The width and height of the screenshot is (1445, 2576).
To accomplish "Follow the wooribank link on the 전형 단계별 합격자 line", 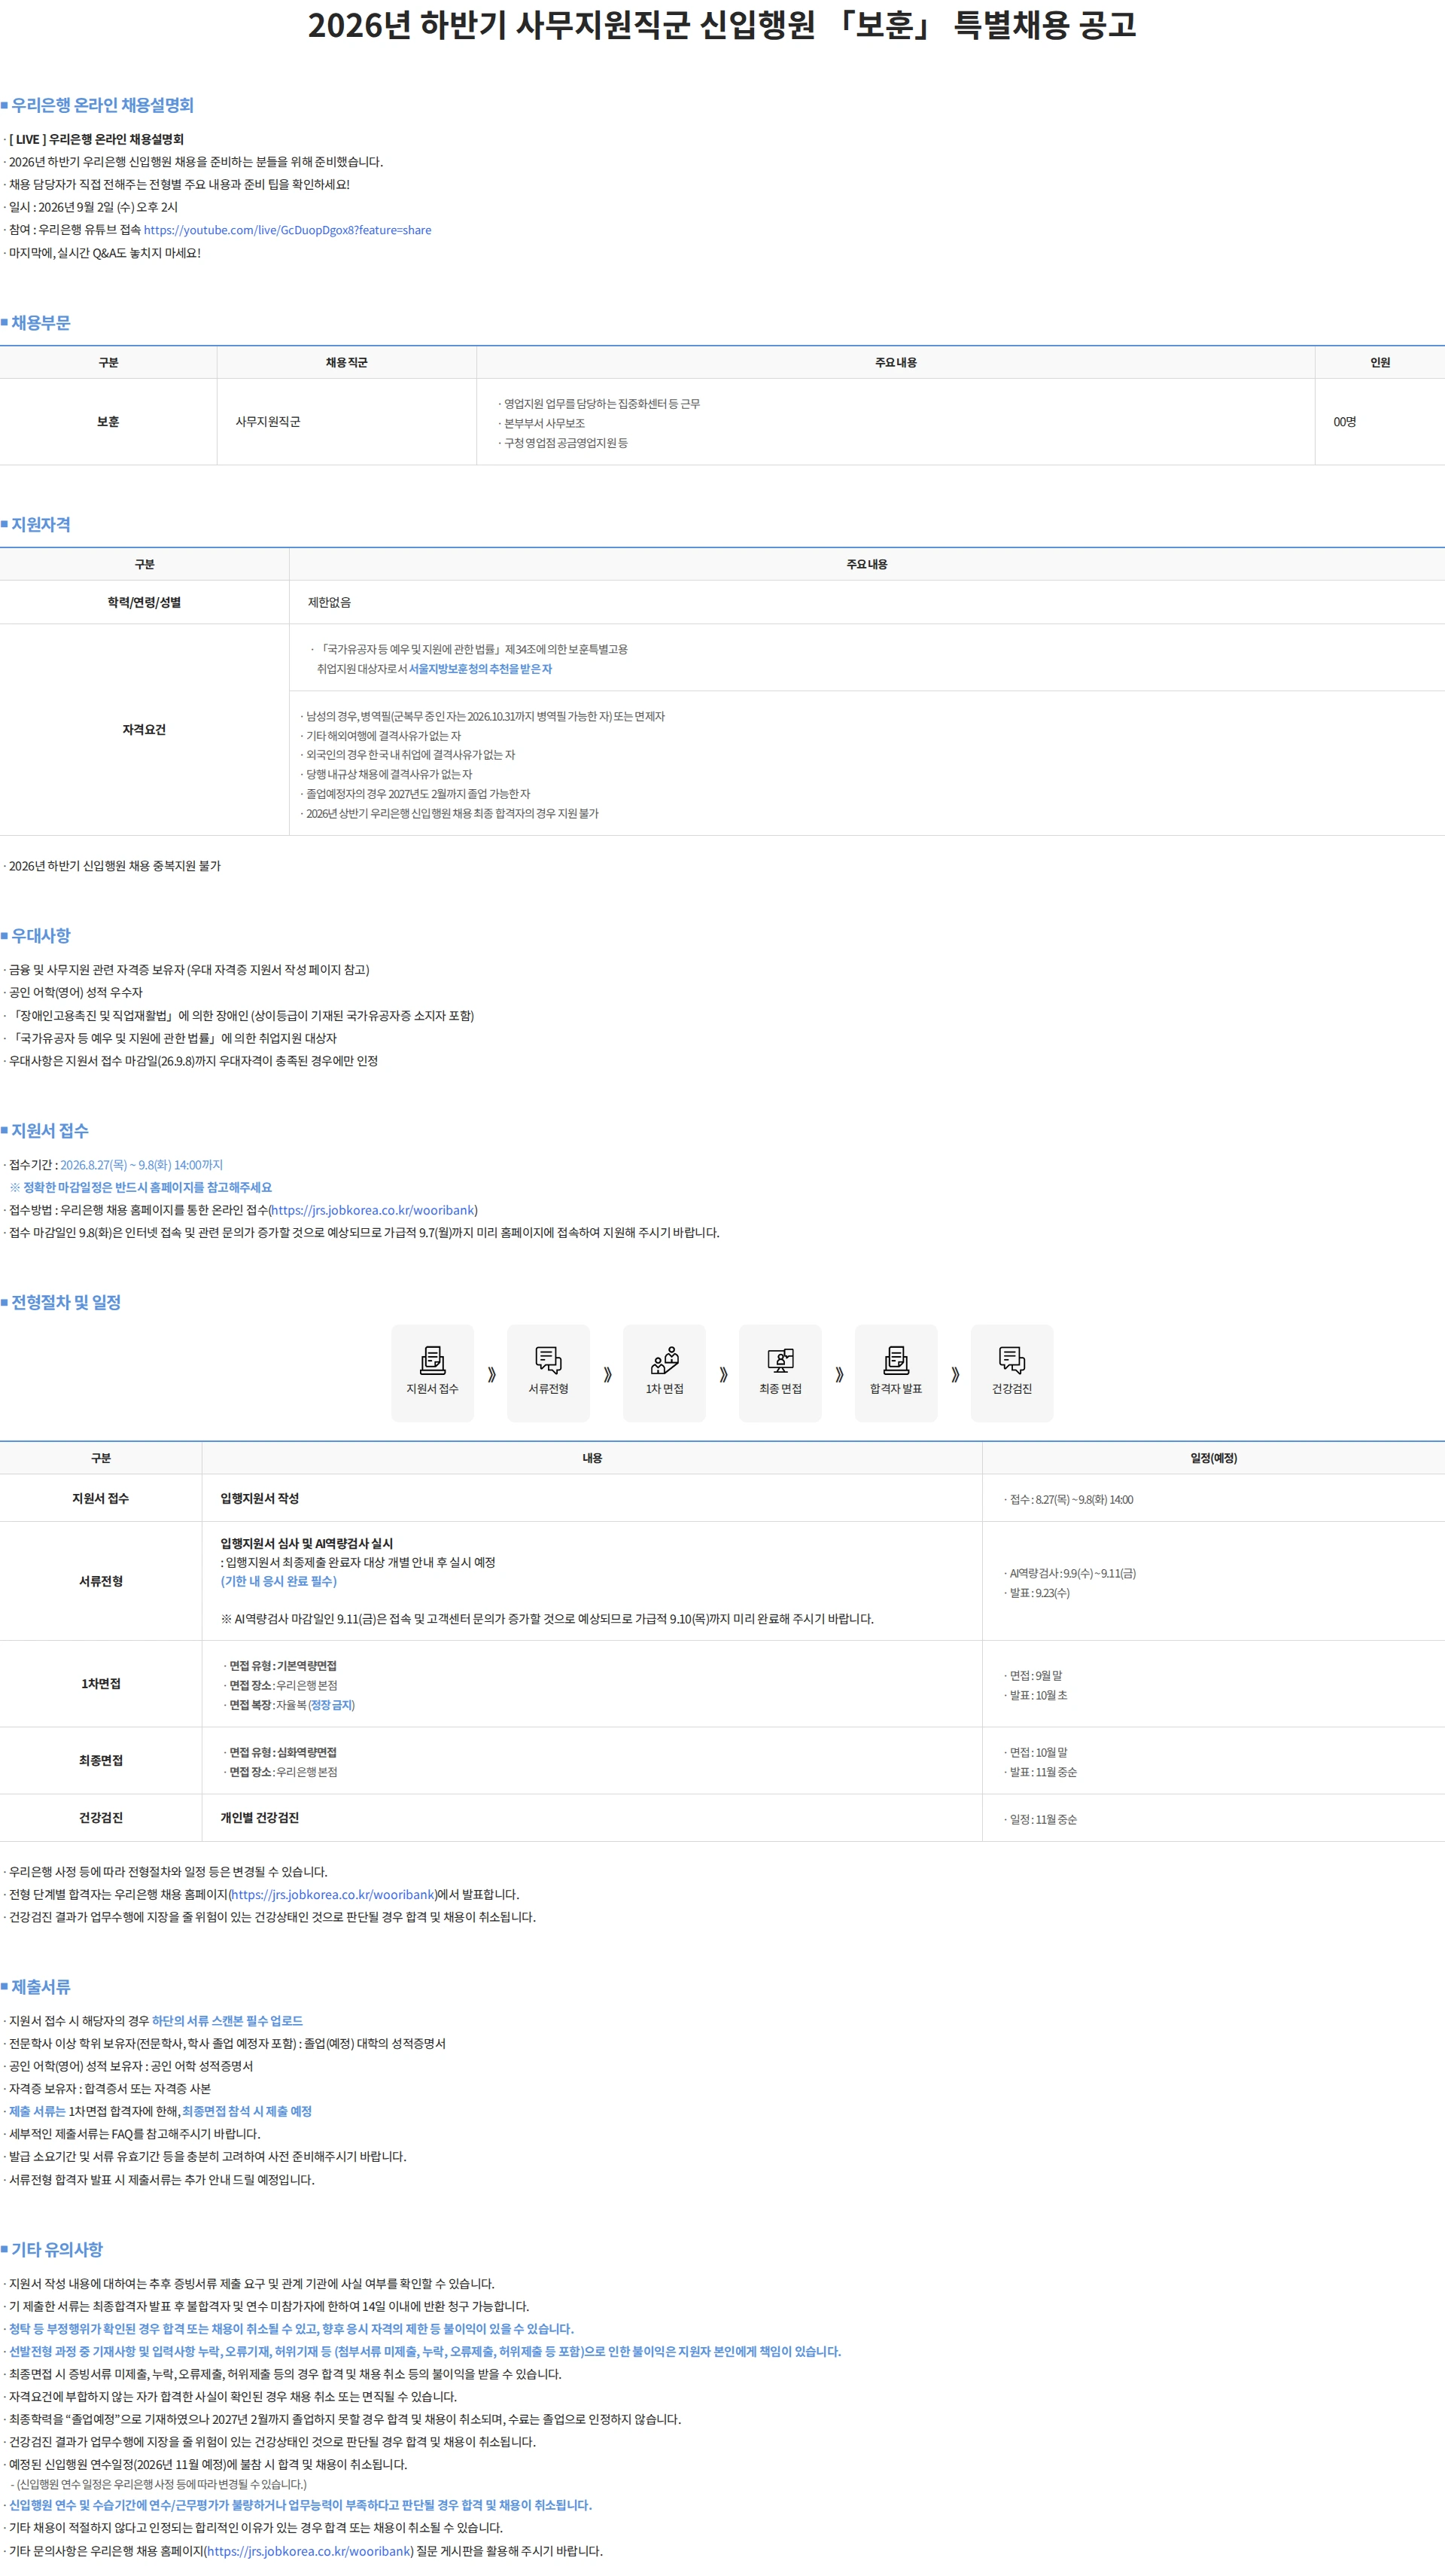I will [x=333, y=1894].
